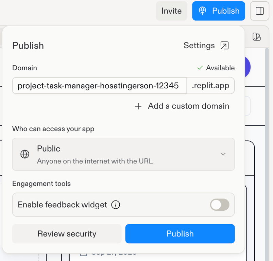Click the Engagement tools heading
Viewport: 273px width, 261px height.
tap(41, 184)
